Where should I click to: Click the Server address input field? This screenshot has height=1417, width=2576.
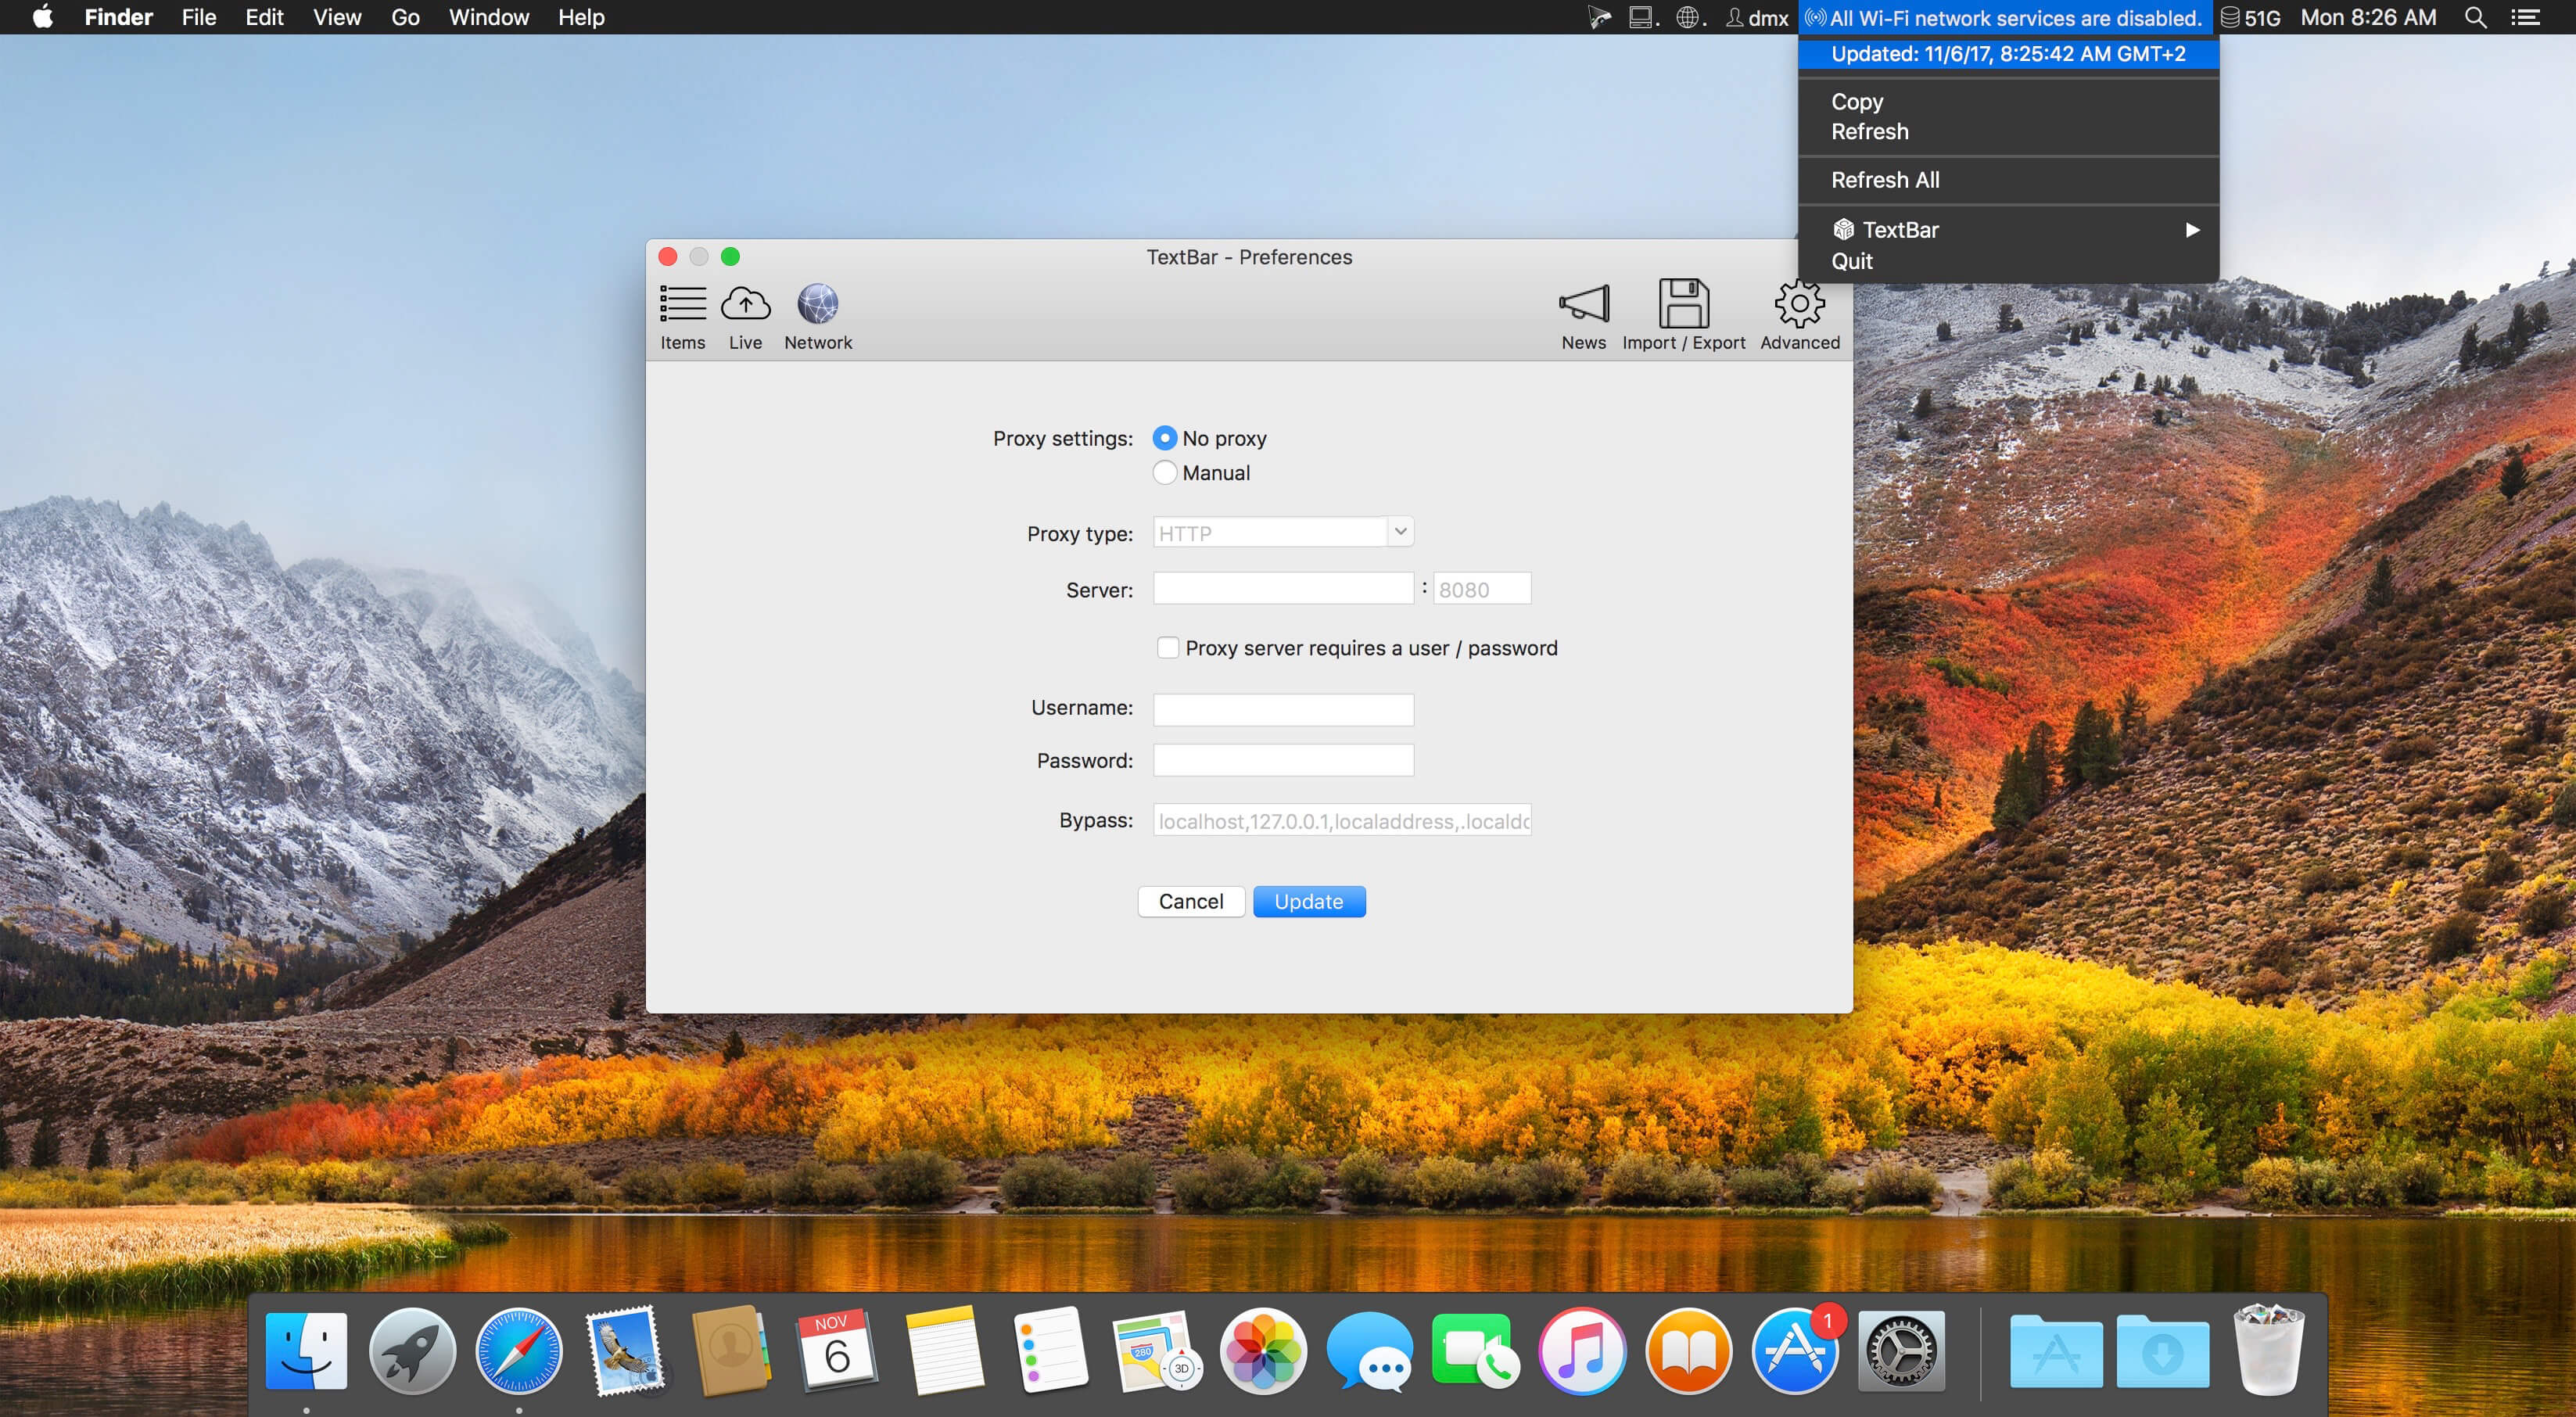pyautogui.click(x=1283, y=589)
